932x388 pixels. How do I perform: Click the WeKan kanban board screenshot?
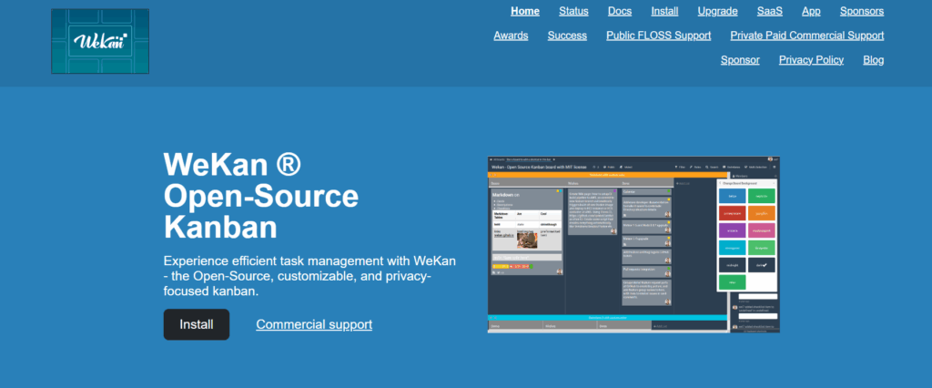pos(633,244)
